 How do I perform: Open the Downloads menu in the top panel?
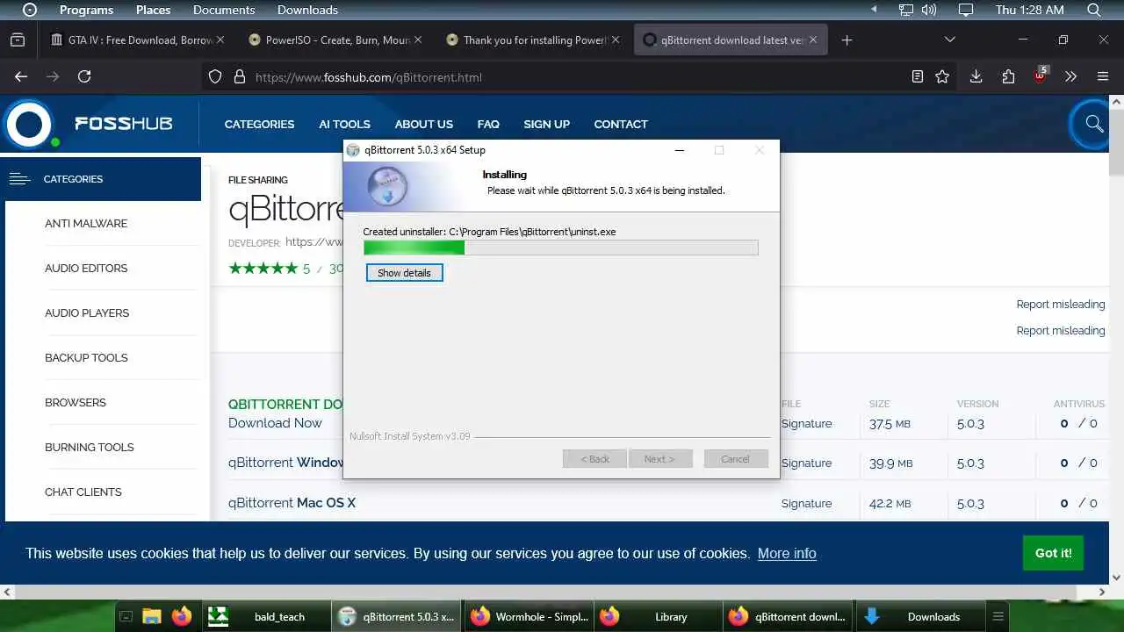click(x=307, y=10)
